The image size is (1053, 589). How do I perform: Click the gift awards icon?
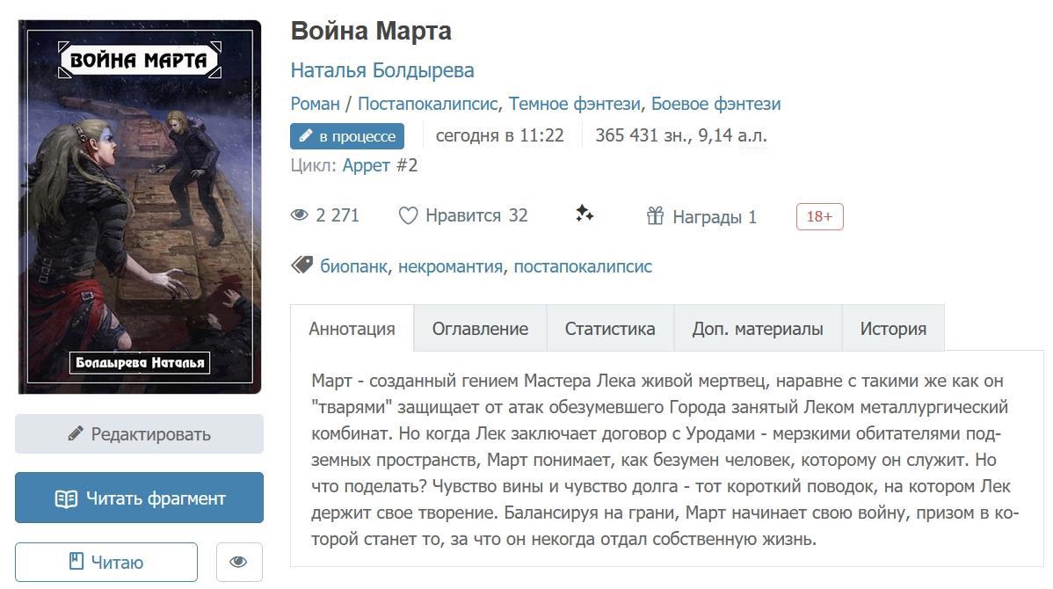coord(655,216)
